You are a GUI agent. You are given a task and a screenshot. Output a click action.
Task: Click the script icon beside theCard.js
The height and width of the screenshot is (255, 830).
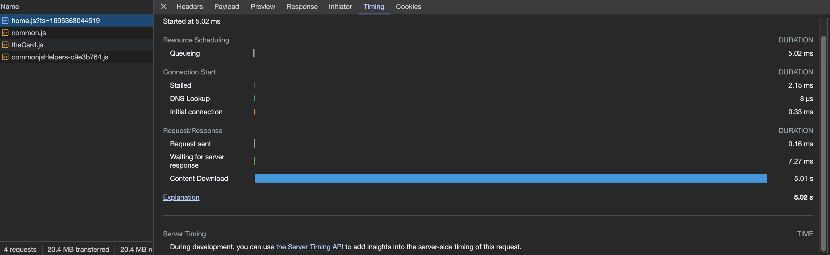click(x=5, y=45)
